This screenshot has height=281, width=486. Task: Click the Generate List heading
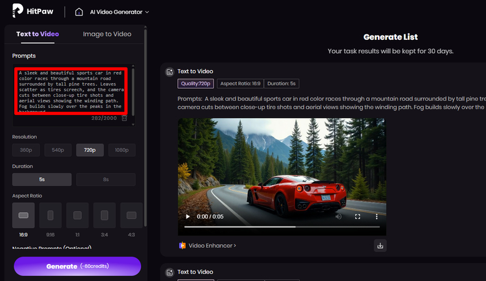(391, 37)
